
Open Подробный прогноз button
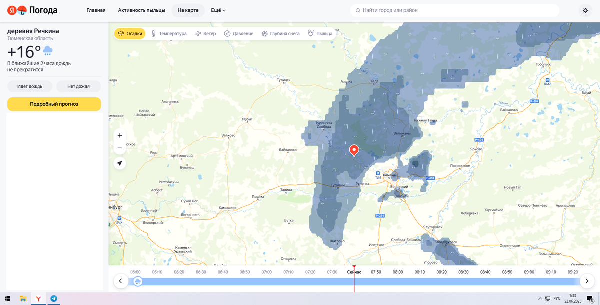click(x=54, y=104)
